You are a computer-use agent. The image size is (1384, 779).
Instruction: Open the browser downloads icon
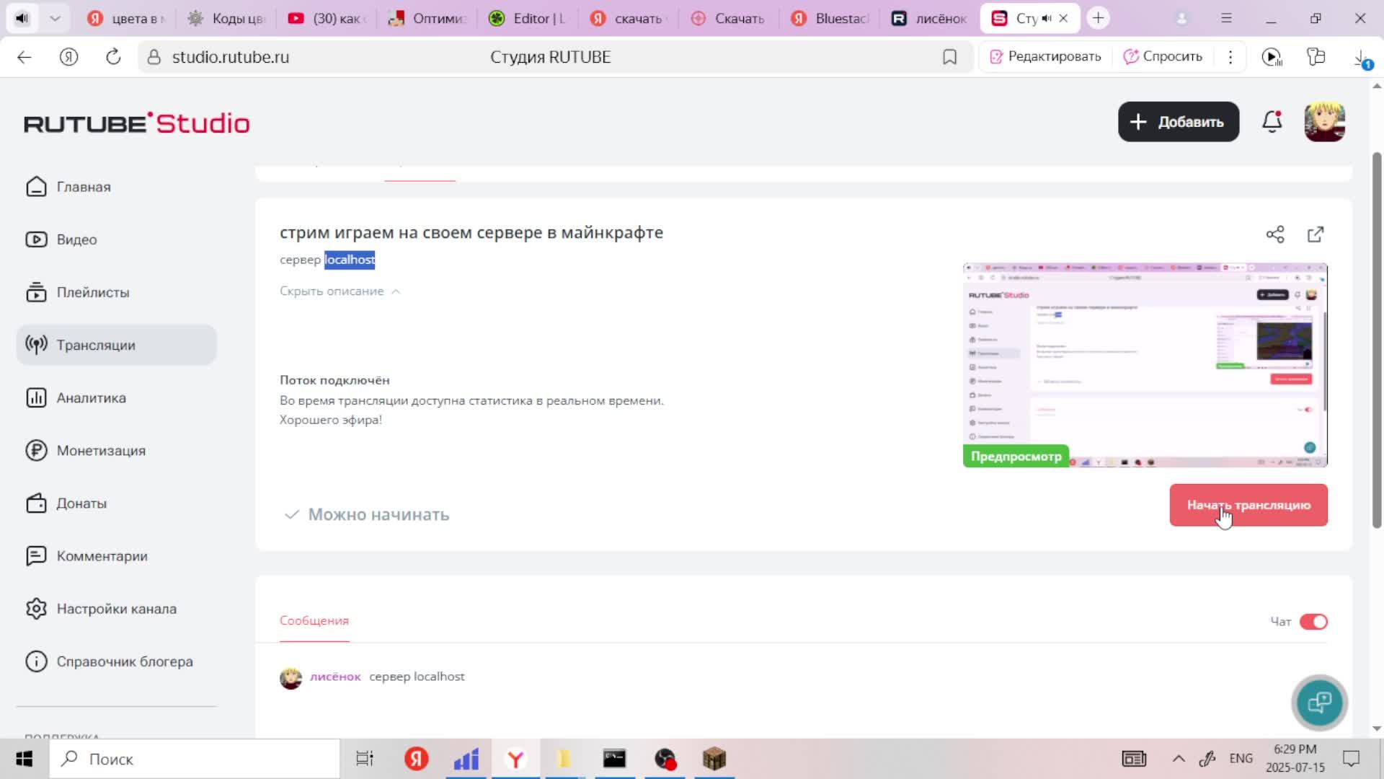(1361, 58)
